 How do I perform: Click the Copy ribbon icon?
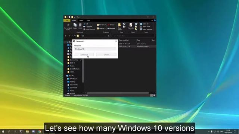coord(75,26)
